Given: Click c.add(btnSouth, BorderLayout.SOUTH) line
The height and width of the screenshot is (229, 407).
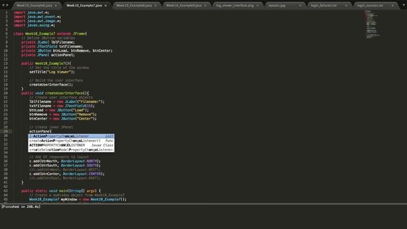Looking at the screenshot, I should [x=65, y=165].
